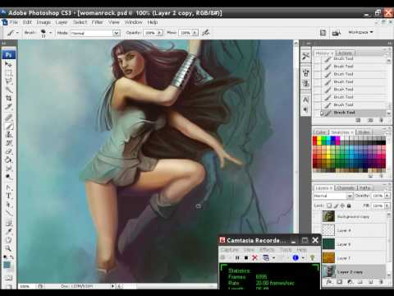Select the Zoom tool
This screenshot has width=394, height=296.
point(8,248)
